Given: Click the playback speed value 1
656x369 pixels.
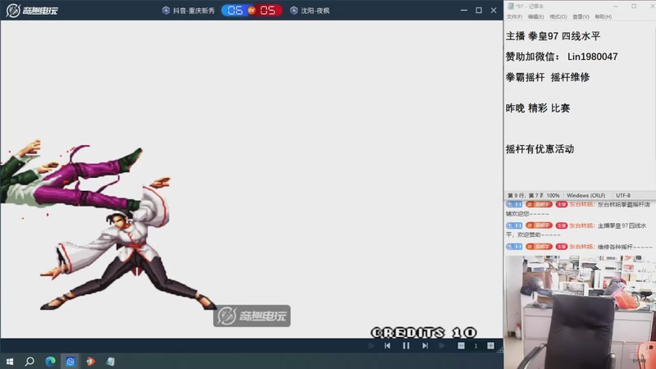Looking at the screenshot, I should [476, 346].
